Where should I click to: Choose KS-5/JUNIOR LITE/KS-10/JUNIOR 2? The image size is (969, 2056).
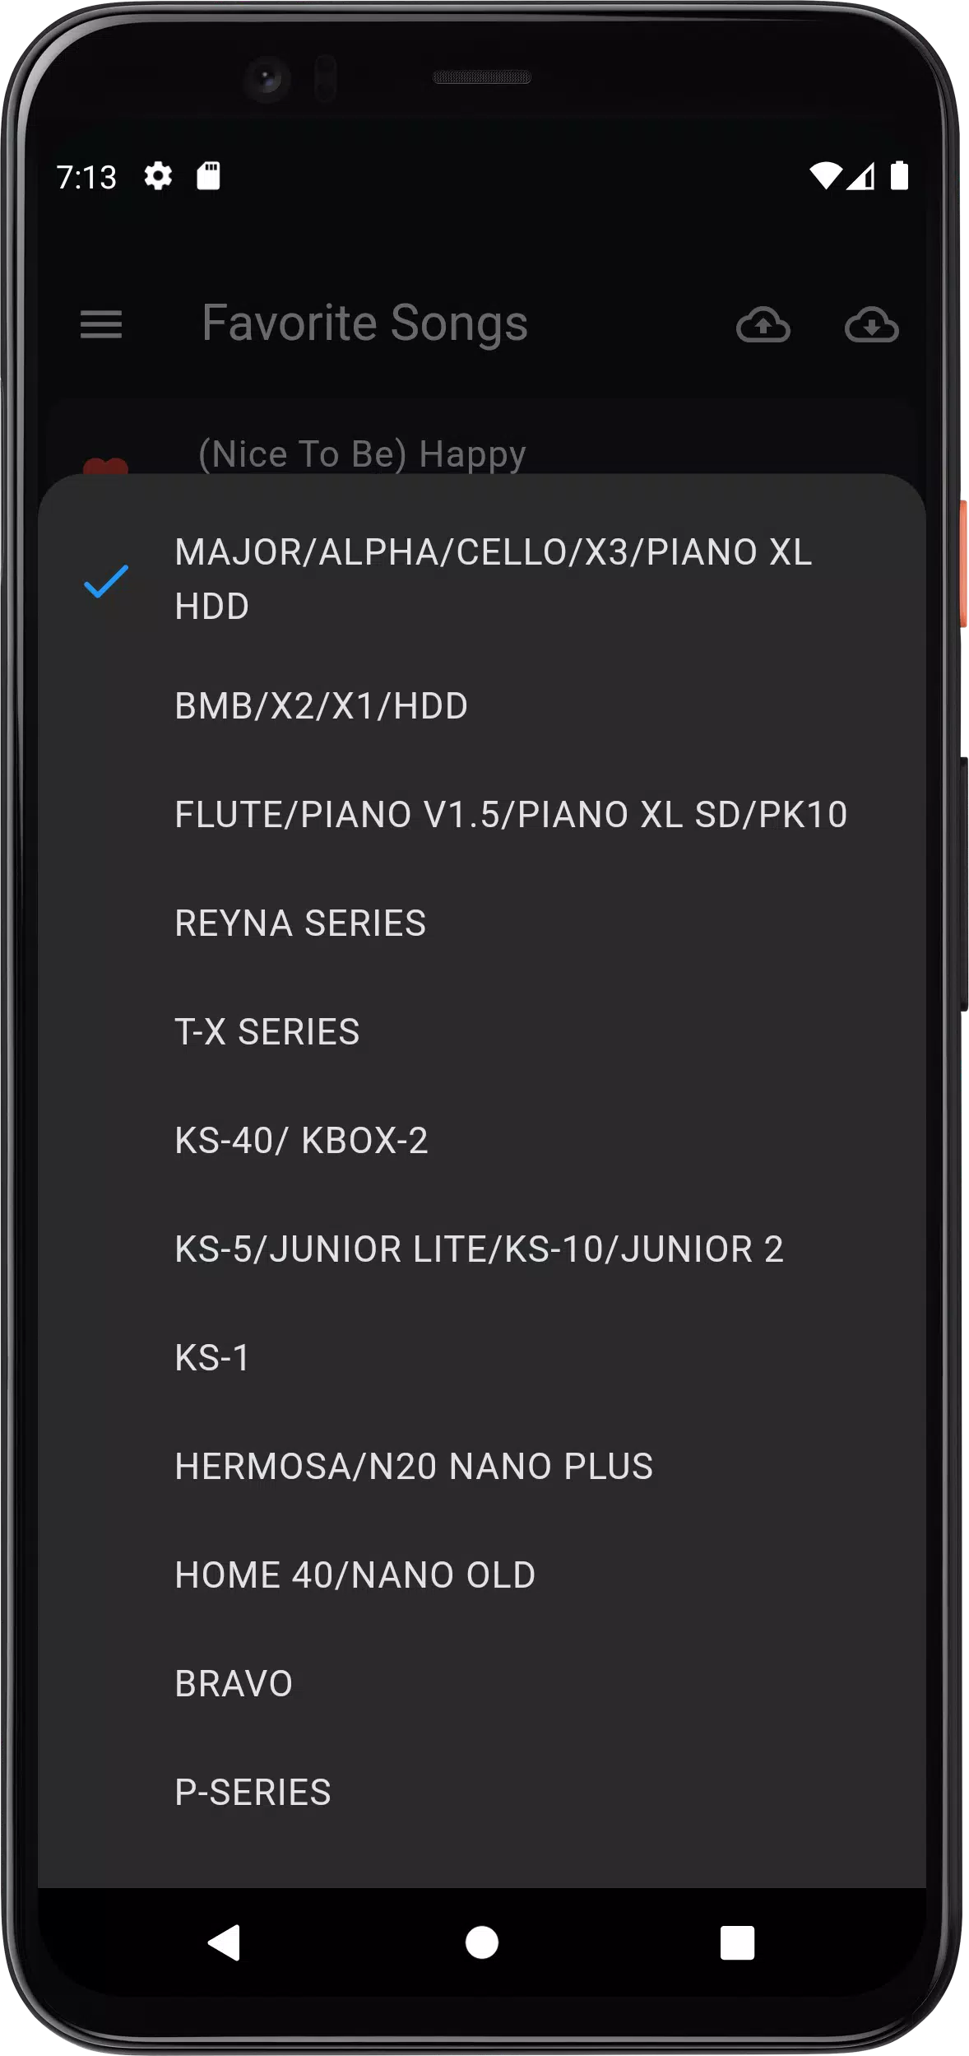[482, 1249]
